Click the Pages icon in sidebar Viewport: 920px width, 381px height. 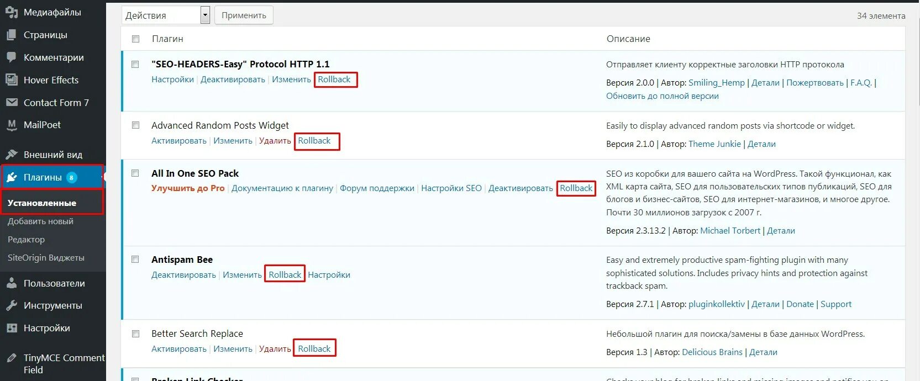click(12, 35)
